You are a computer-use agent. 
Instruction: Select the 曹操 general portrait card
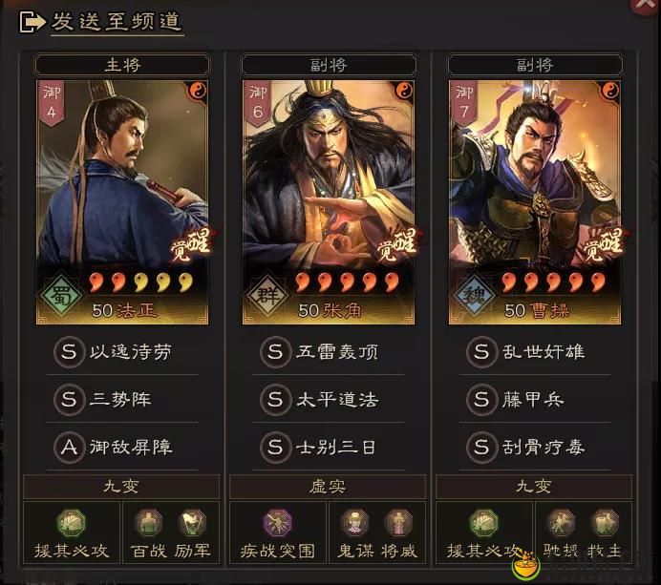[x=535, y=202]
